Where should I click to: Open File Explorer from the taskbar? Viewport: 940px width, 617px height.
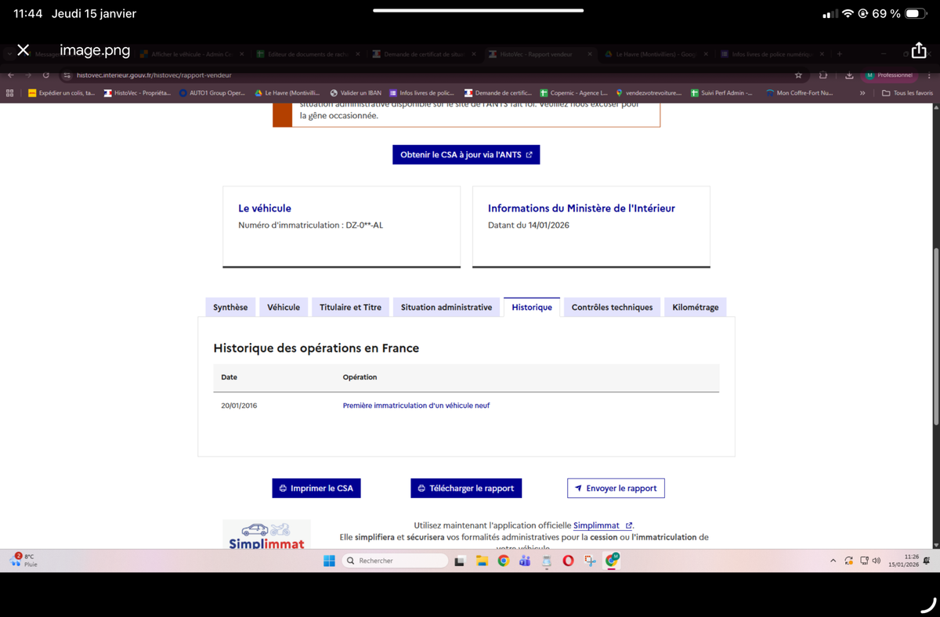483,561
